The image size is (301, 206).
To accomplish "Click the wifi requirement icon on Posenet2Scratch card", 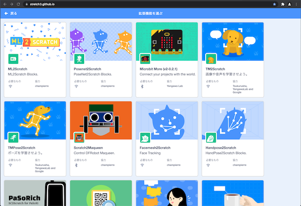I will click(76, 86).
